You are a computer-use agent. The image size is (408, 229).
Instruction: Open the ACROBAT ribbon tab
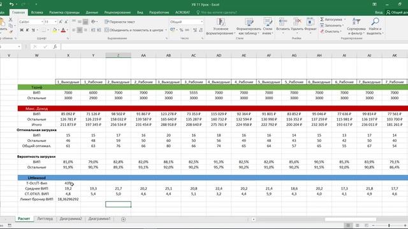tap(182, 12)
